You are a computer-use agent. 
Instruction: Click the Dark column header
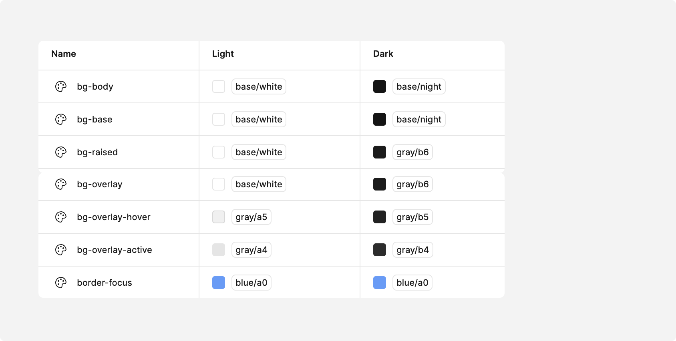click(383, 54)
